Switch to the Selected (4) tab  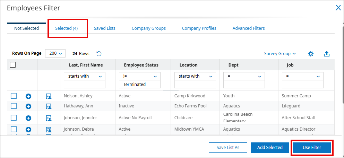(66, 28)
